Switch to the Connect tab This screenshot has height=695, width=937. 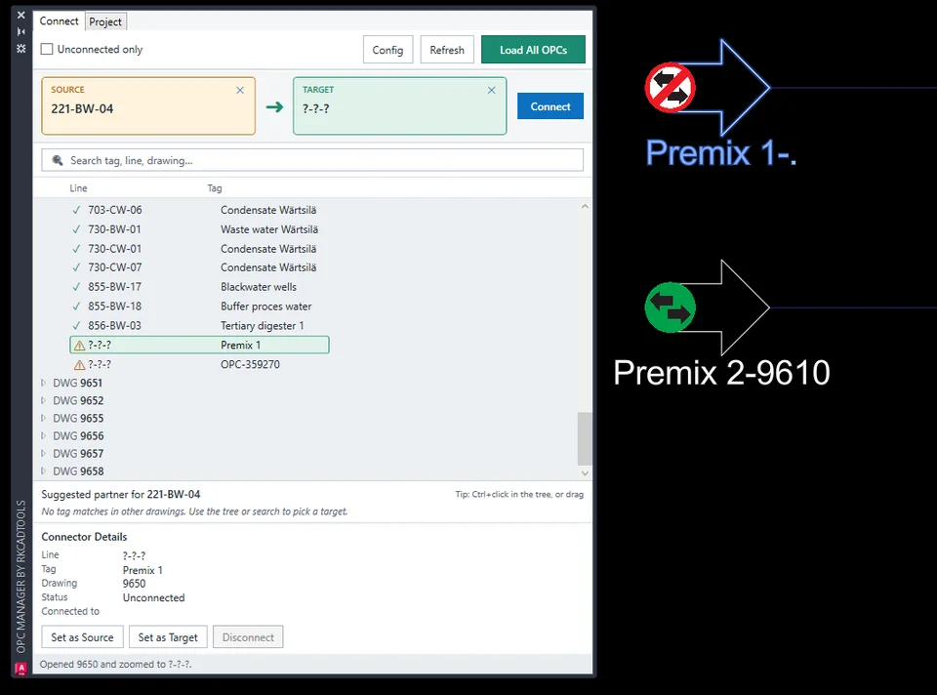(x=60, y=20)
